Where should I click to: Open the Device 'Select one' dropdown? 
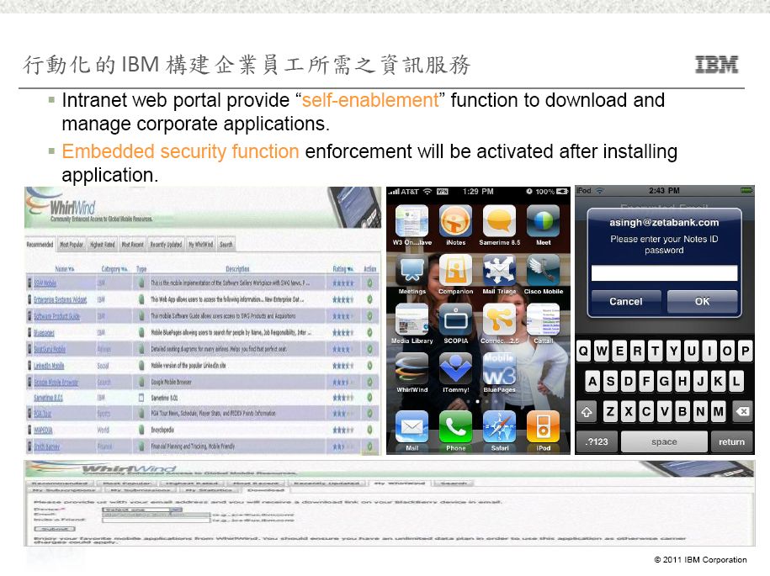pos(142,510)
